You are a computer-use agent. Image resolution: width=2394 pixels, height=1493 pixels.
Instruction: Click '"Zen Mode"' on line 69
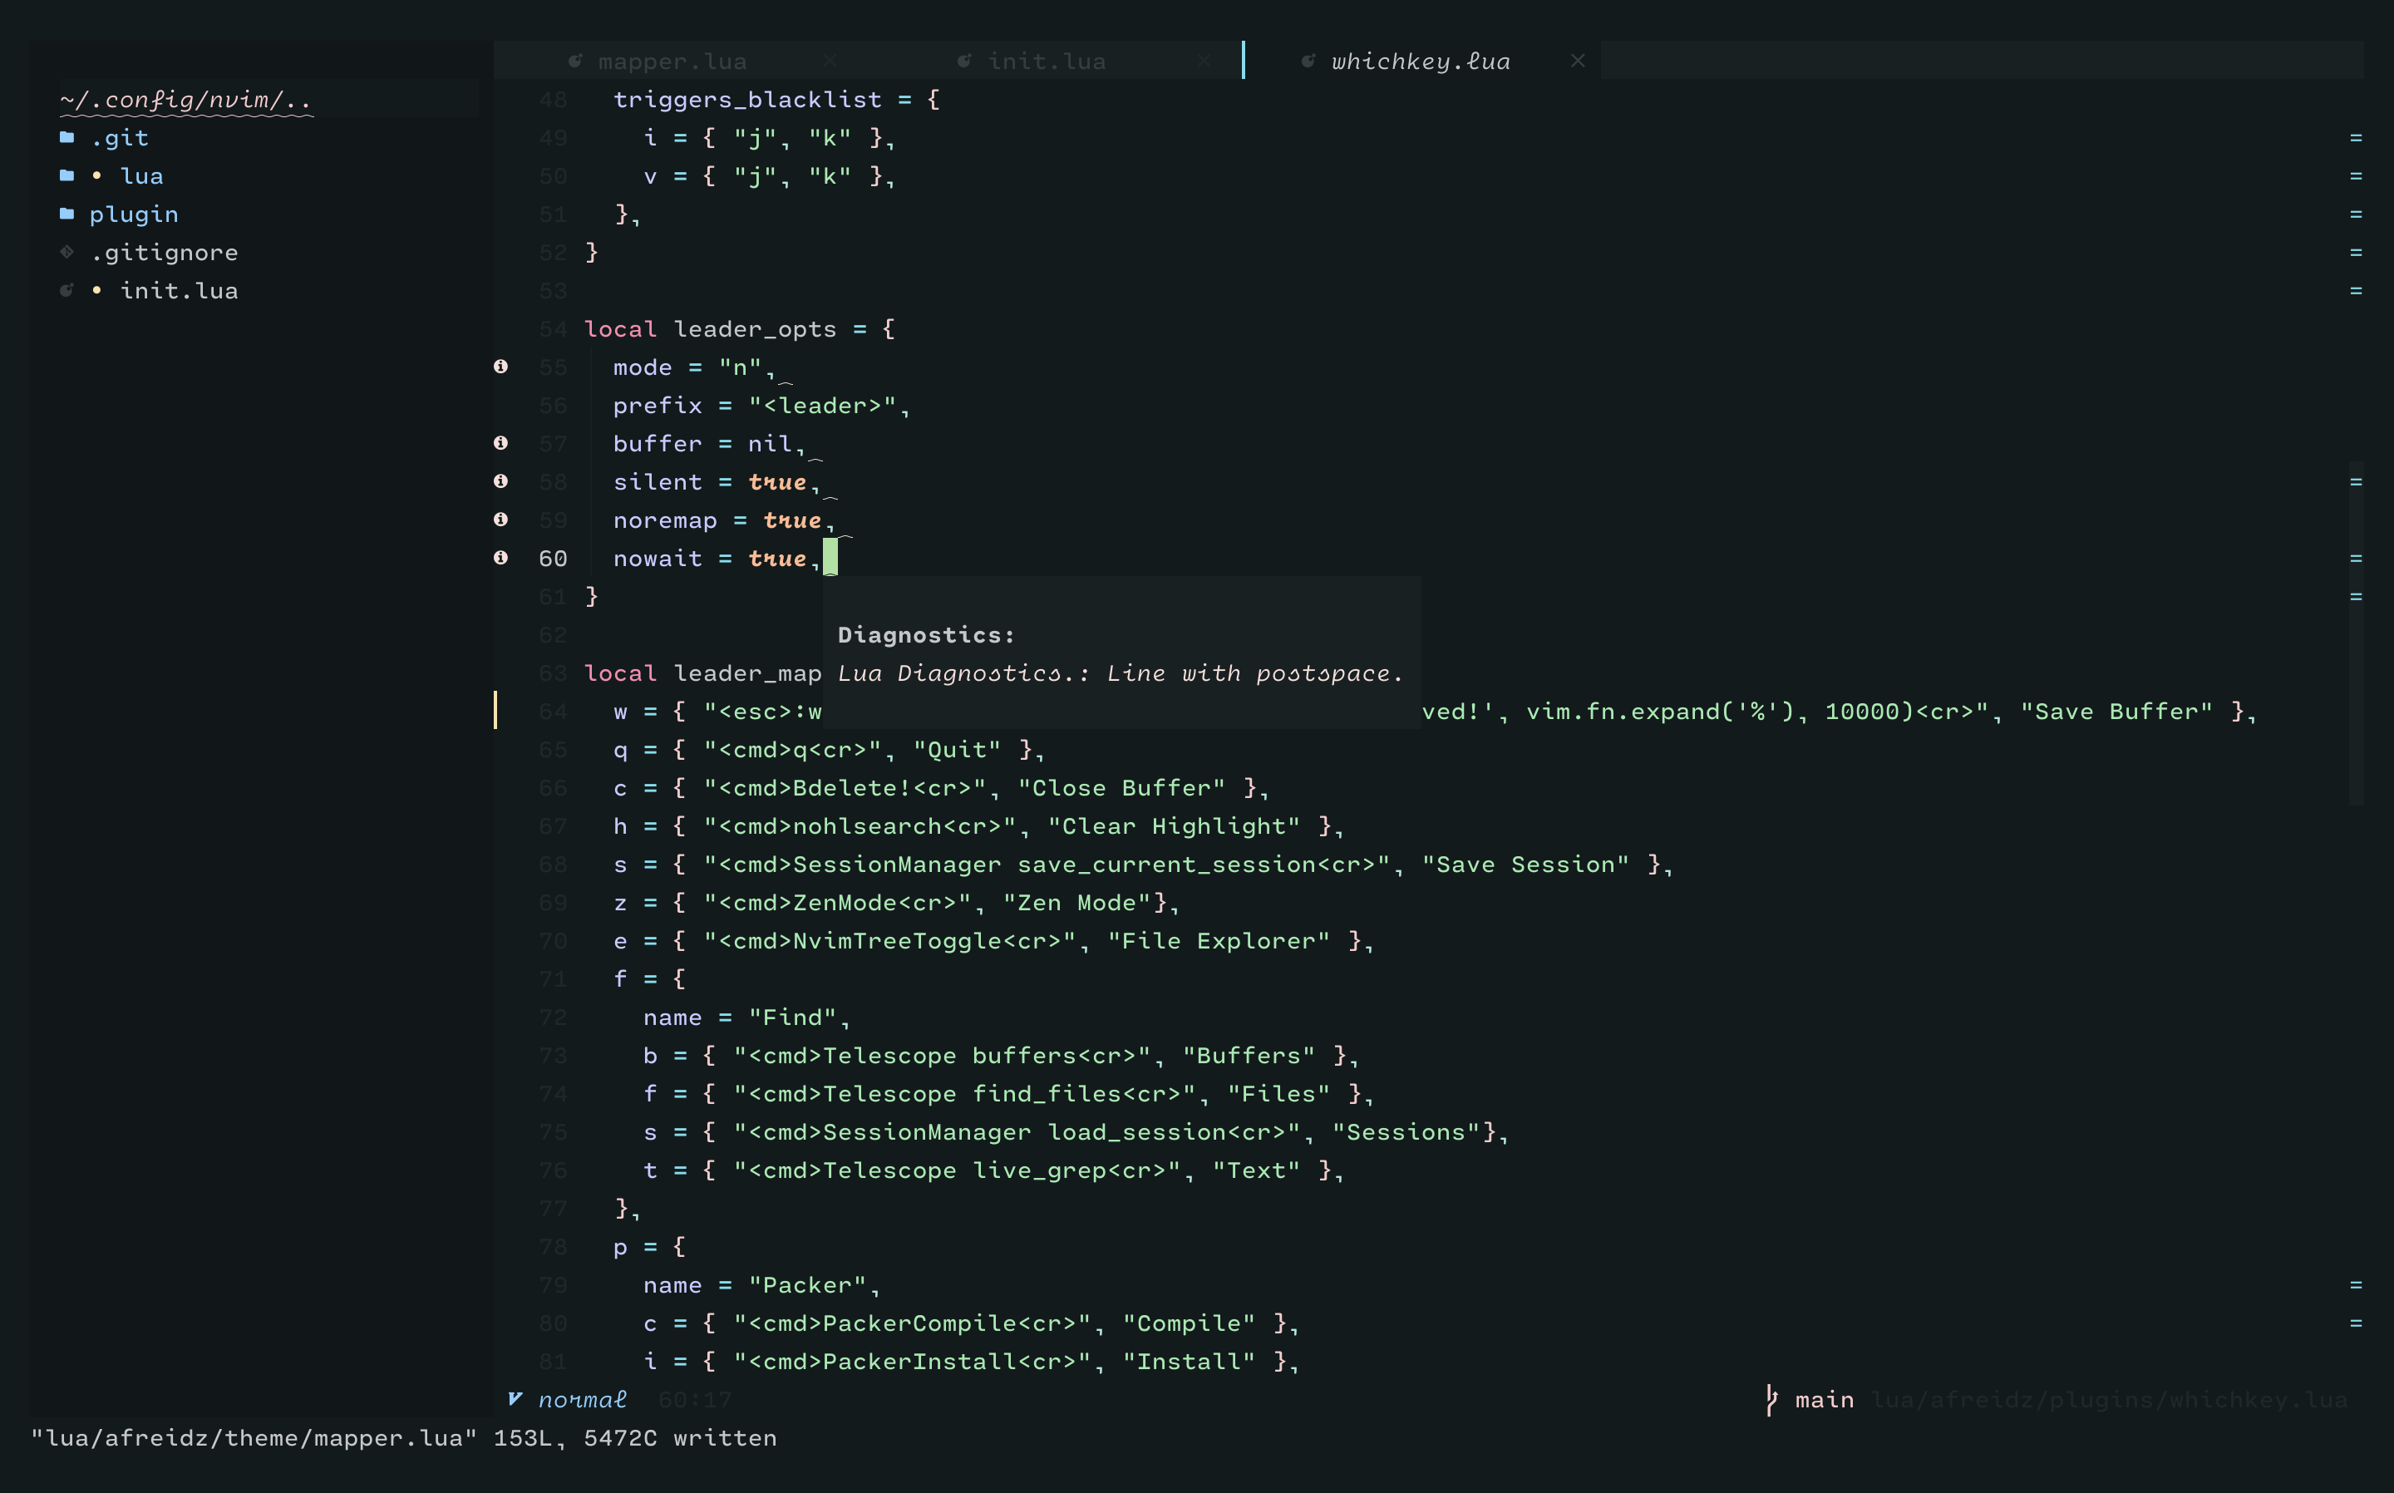pyautogui.click(x=1077, y=904)
